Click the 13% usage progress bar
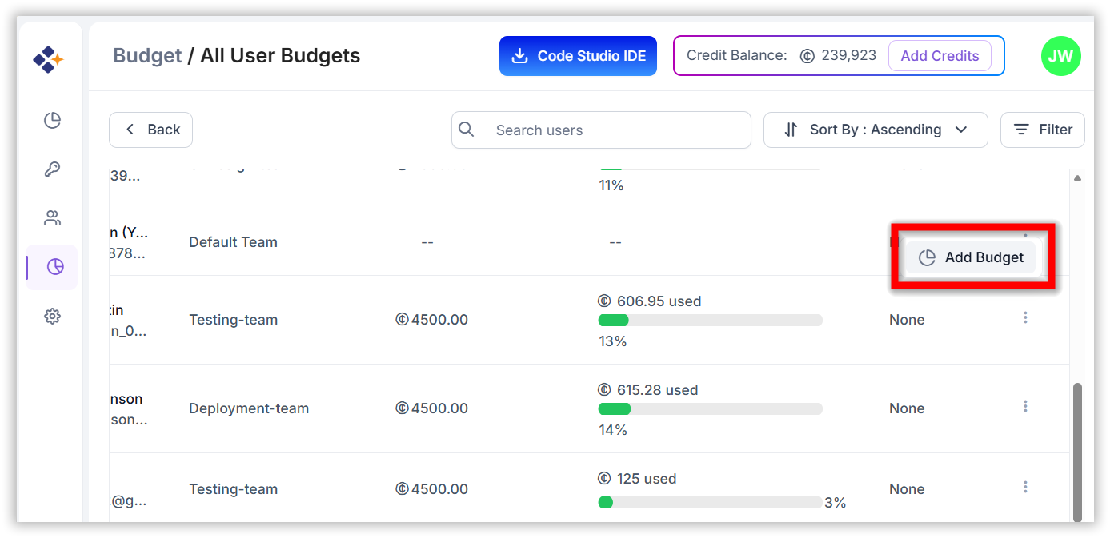Screen dimensions: 1110x538 point(710,320)
